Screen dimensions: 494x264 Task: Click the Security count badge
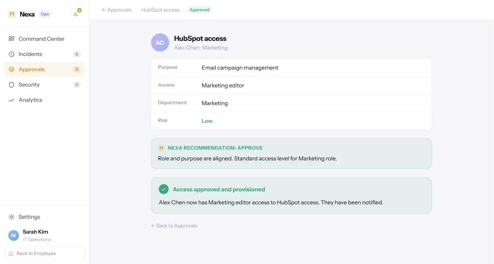point(76,85)
